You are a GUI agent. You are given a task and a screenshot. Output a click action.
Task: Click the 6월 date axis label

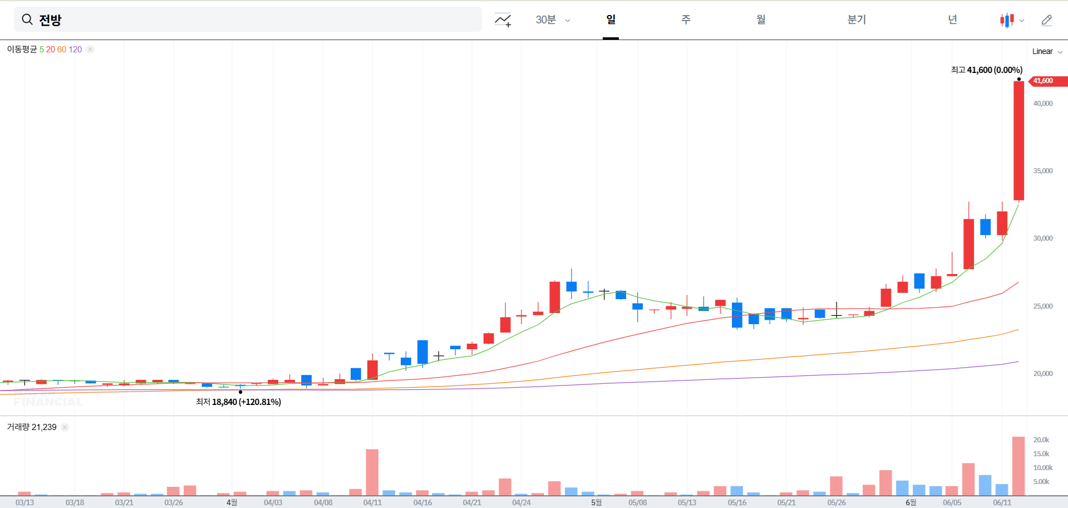tap(910, 502)
